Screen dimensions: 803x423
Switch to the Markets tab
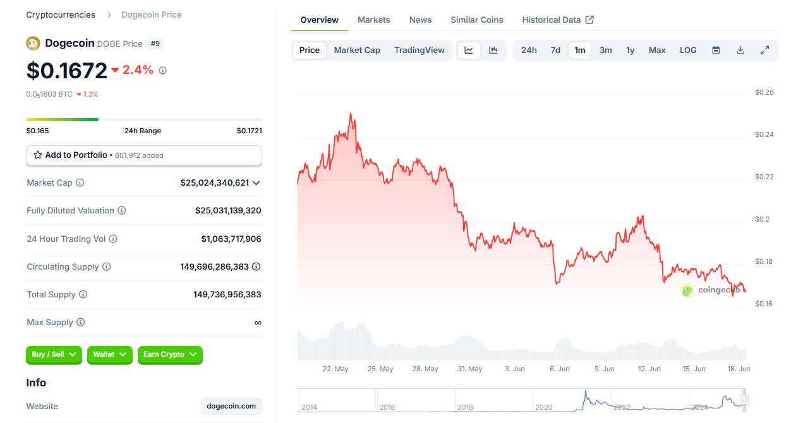pos(374,20)
